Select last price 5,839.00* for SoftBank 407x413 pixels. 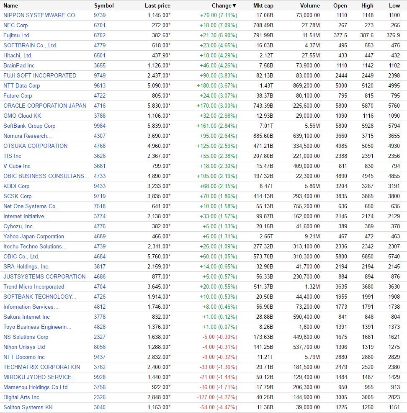(x=159, y=126)
